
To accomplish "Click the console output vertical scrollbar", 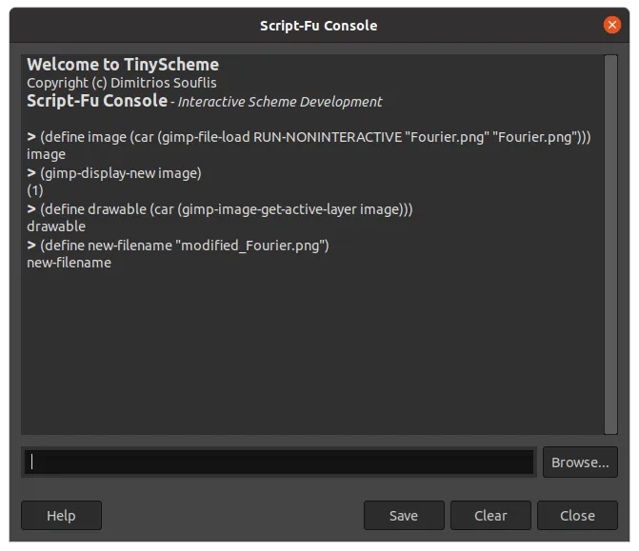I will point(610,245).
